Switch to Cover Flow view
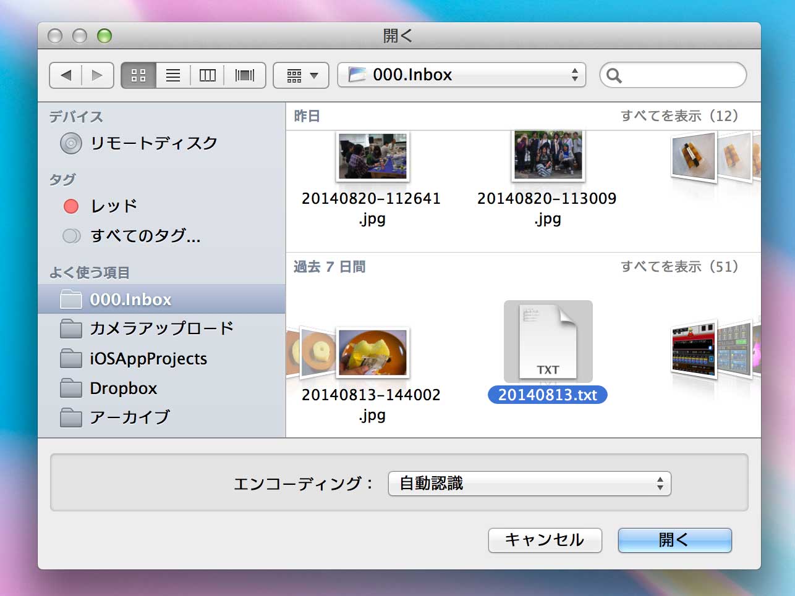This screenshot has width=795, height=596. (x=245, y=75)
